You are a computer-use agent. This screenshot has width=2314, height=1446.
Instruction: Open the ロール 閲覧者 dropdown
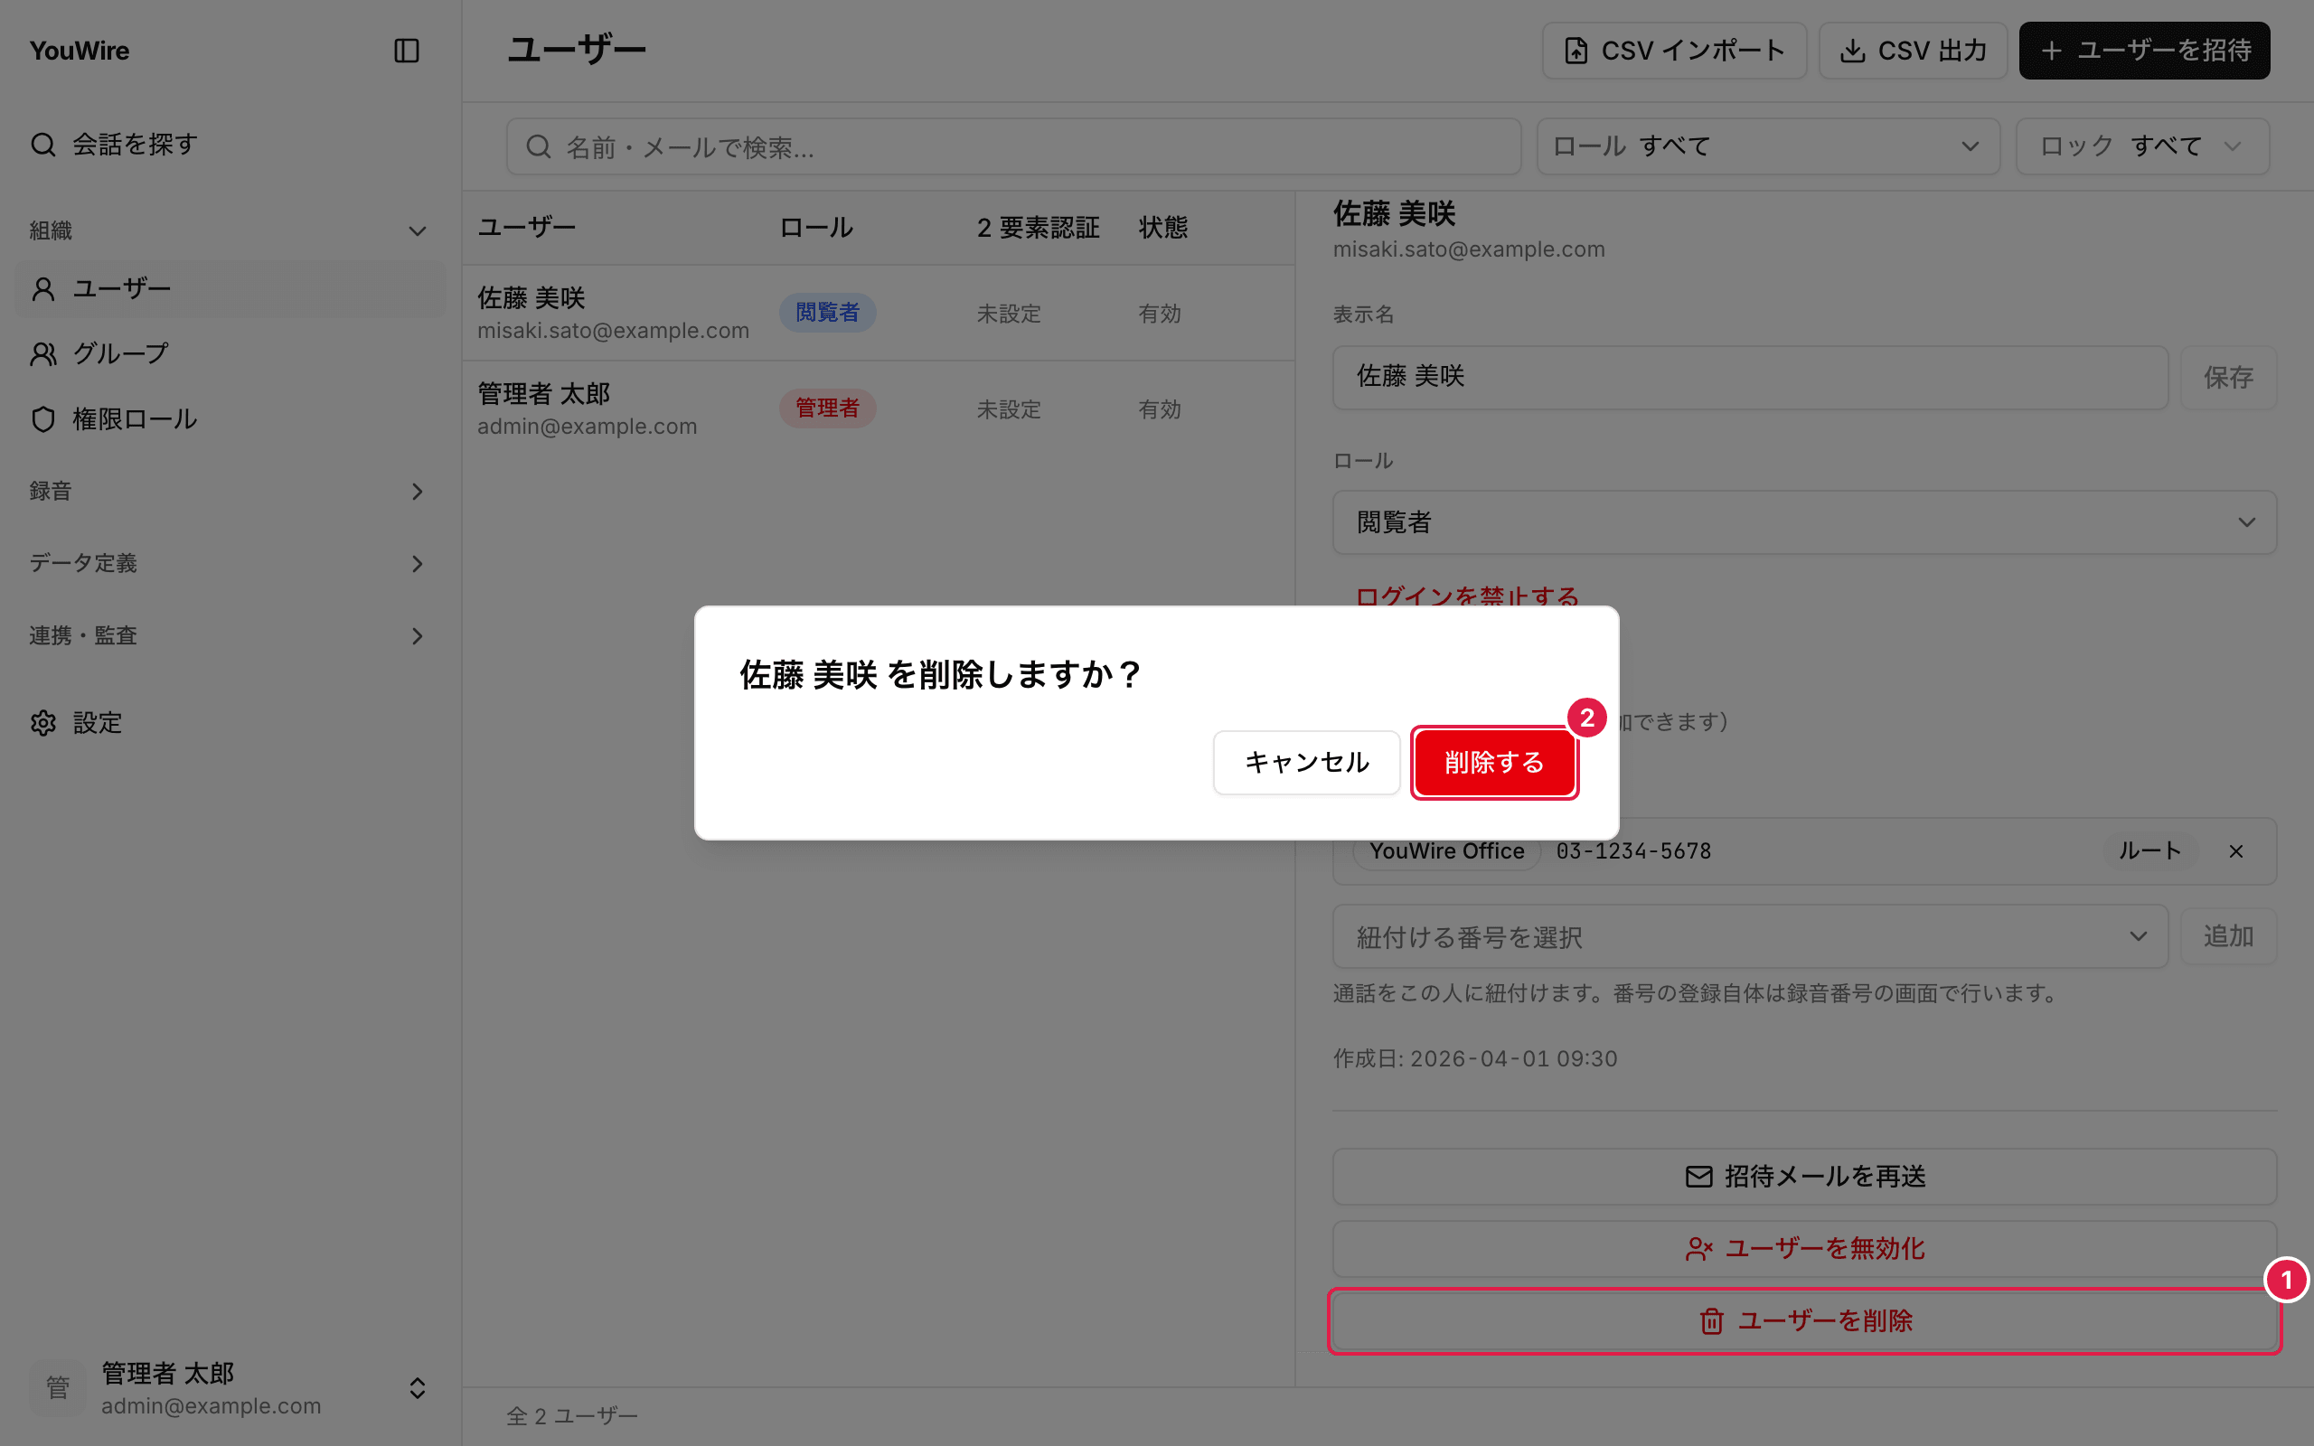click(x=1804, y=522)
